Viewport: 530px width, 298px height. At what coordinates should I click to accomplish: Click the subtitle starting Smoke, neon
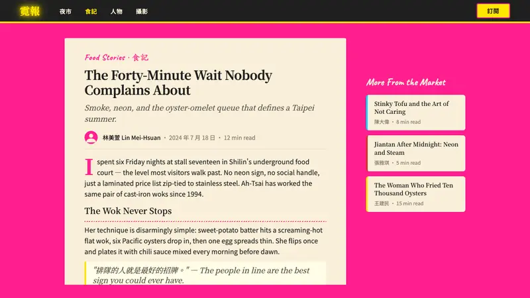[199, 113]
